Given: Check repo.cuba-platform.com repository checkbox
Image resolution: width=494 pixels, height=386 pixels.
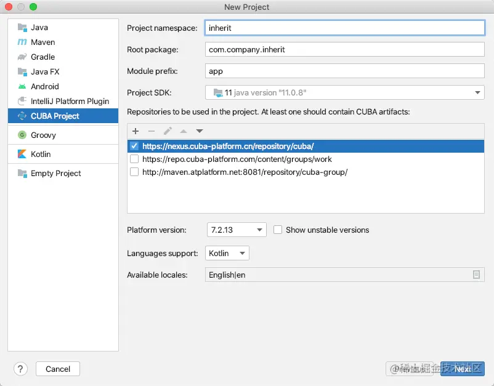Looking at the screenshot, I should [134, 159].
